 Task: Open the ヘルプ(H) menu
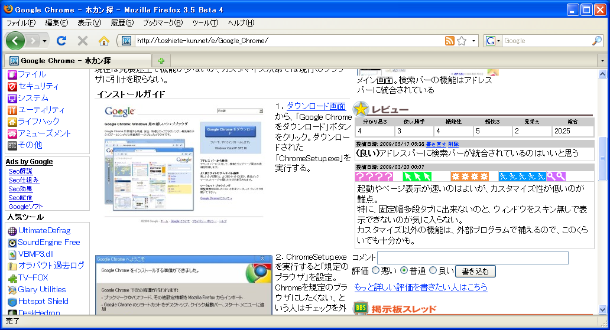click(x=241, y=23)
